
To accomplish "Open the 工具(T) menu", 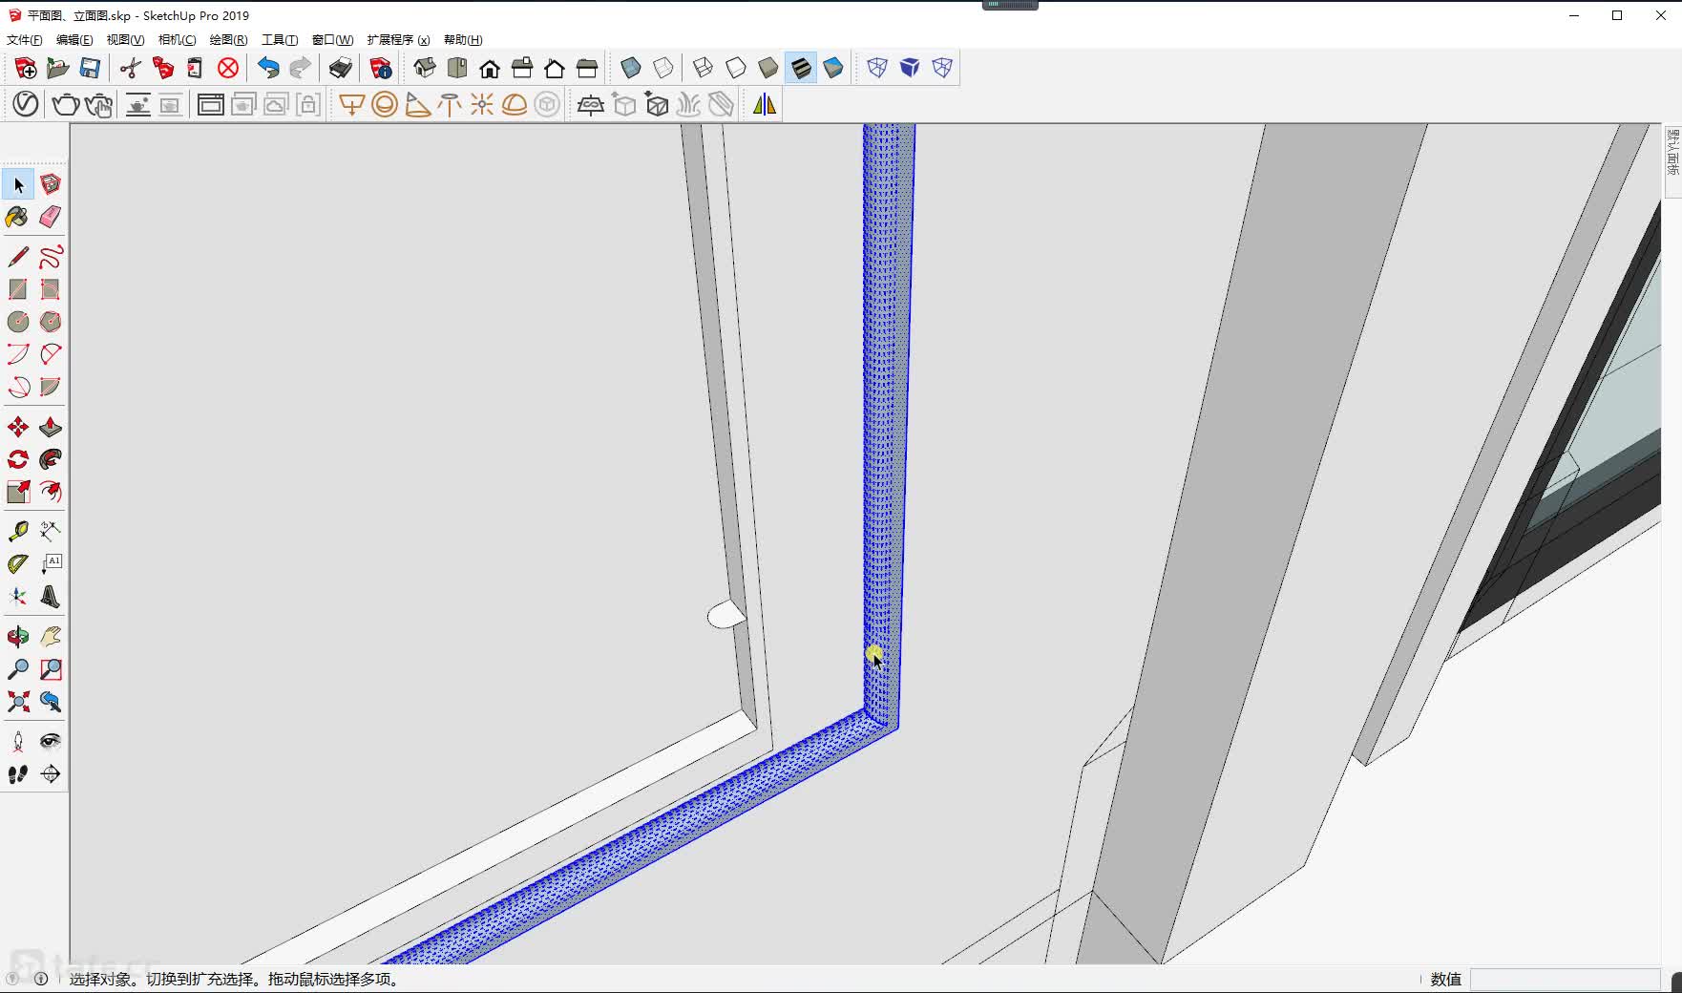I will click(280, 40).
